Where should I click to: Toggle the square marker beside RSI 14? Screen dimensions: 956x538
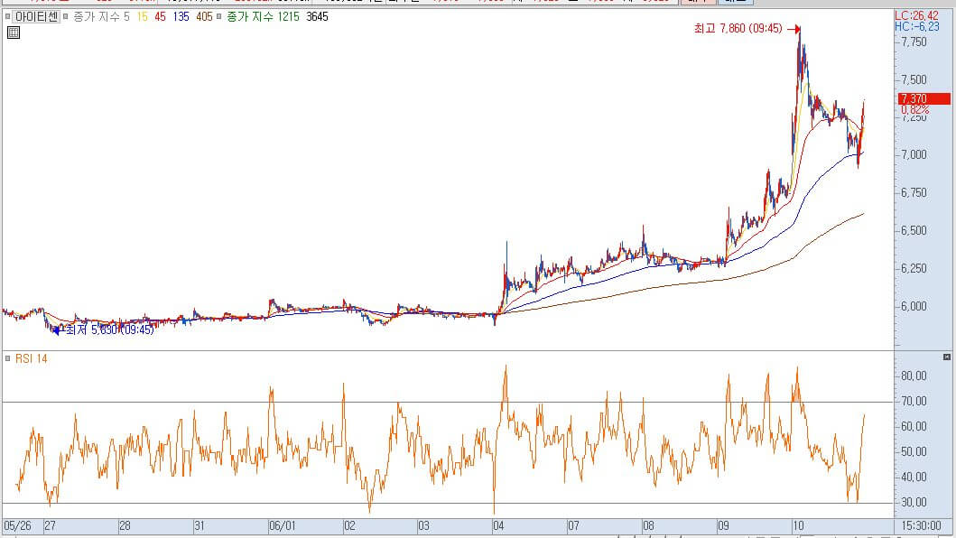tap(7, 358)
